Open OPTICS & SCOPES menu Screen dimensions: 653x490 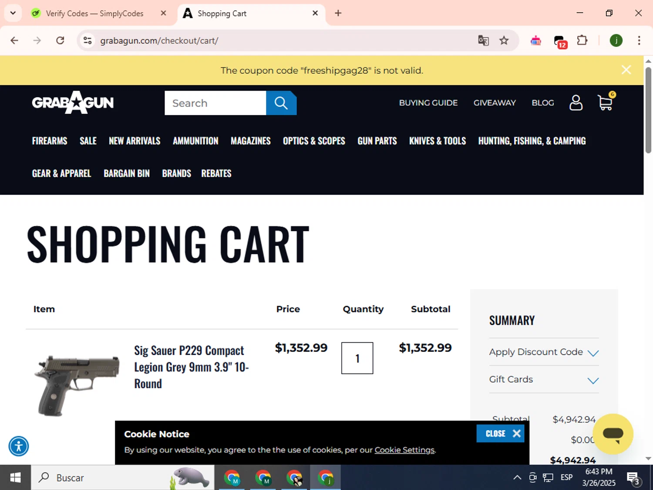pos(314,141)
